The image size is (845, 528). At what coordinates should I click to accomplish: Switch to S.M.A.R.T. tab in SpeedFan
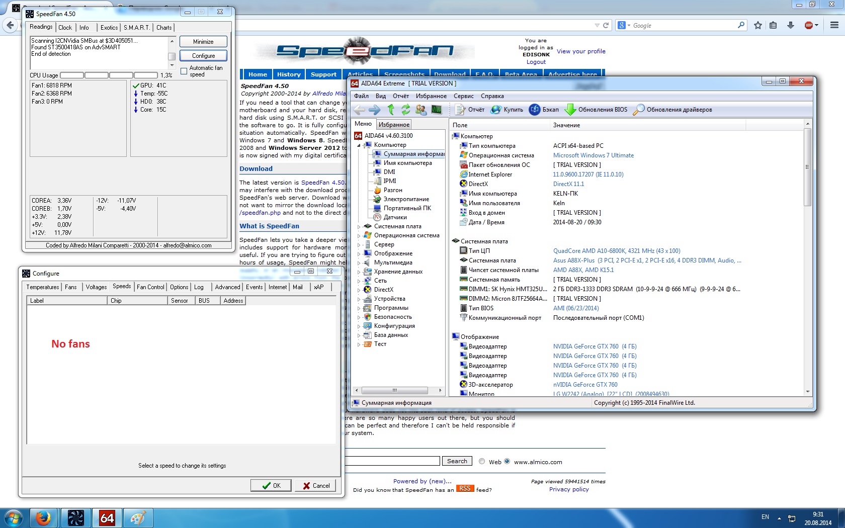[137, 28]
